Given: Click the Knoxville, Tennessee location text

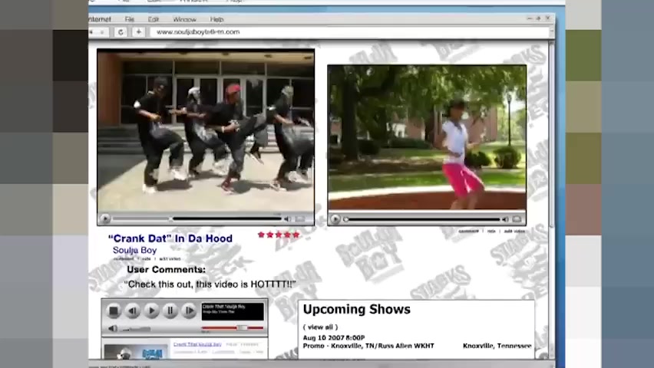Looking at the screenshot, I should (x=497, y=346).
